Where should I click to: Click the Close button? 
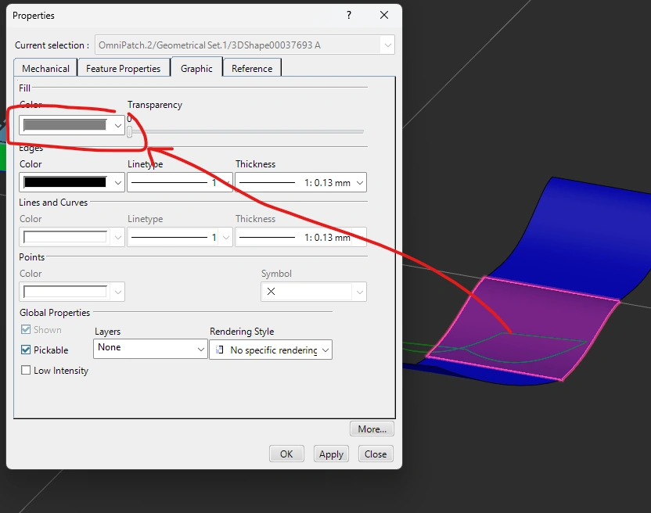(x=376, y=454)
